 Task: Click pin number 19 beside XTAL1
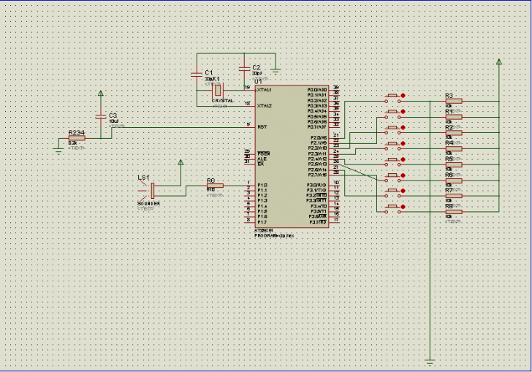point(247,87)
